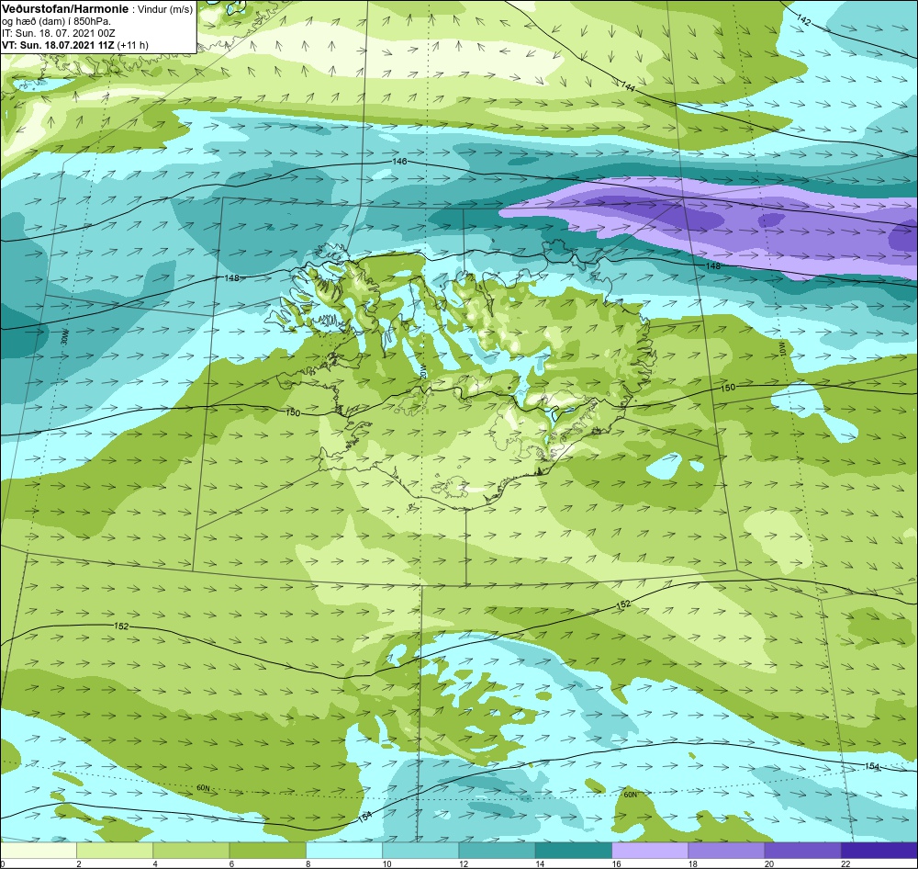Select the 2–4 m/s light green swatch
918x869 pixels.
coord(115,850)
